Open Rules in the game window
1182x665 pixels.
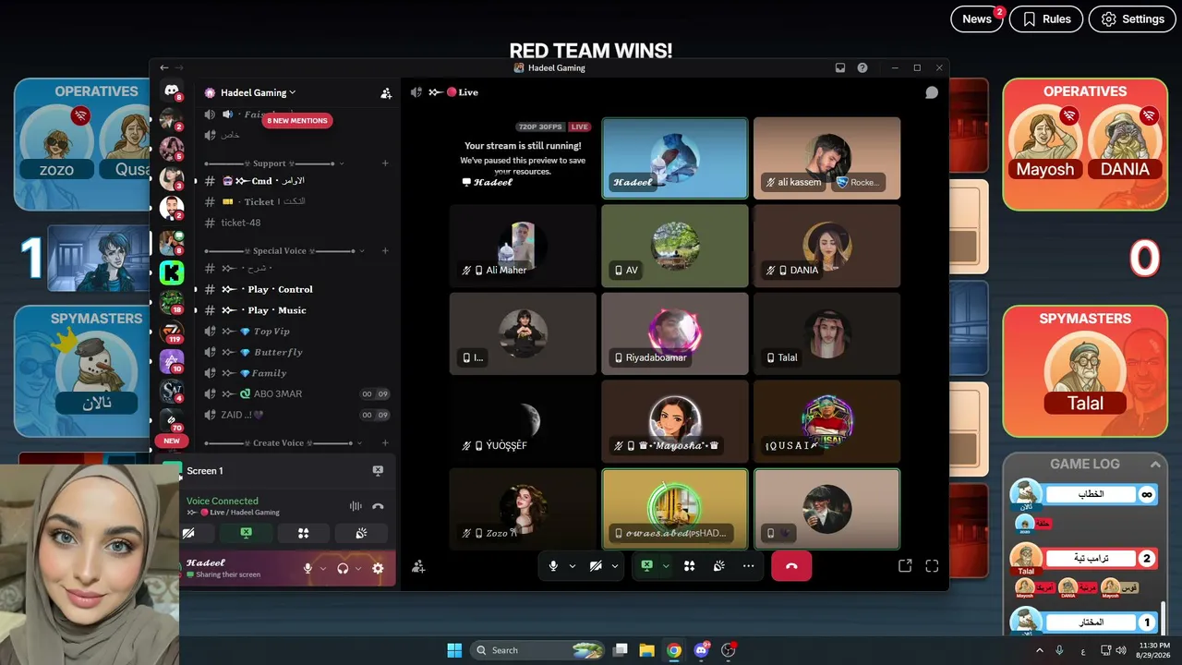pyautogui.click(x=1046, y=19)
